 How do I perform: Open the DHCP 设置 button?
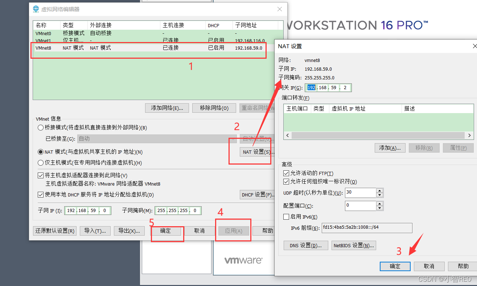coord(257,195)
